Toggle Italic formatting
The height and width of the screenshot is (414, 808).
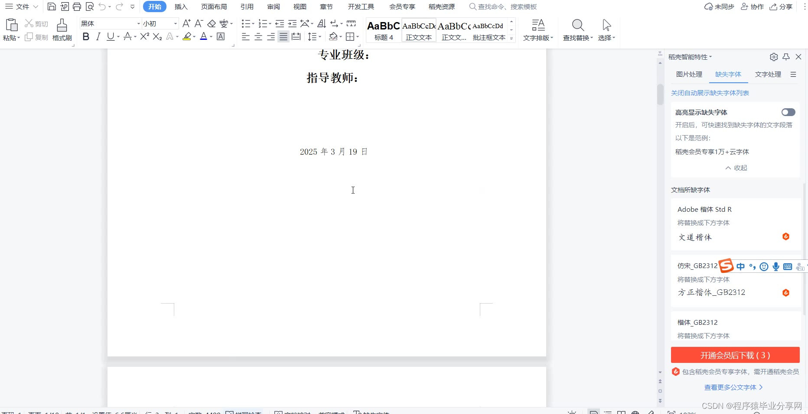(98, 37)
